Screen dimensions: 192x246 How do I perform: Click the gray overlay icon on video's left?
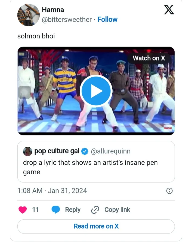tap(24, 92)
